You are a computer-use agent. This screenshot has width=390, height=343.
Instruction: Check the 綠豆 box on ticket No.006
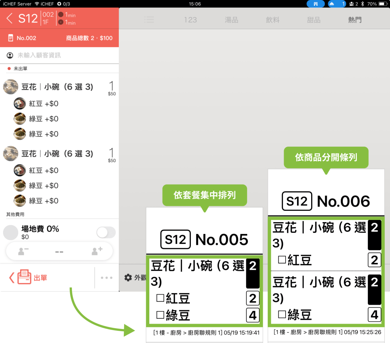(x=282, y=314)
